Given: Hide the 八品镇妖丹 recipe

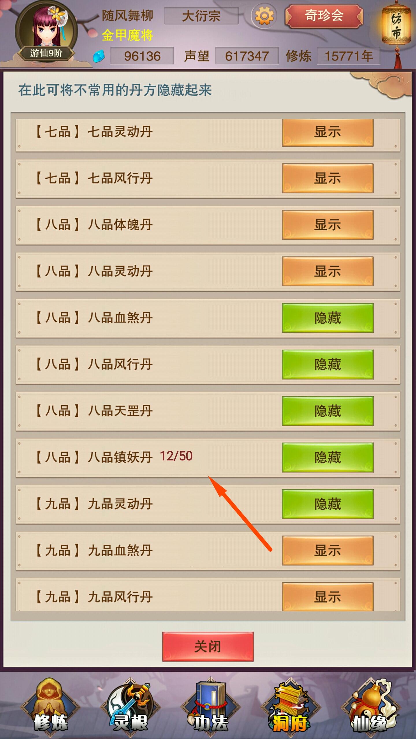Looking at the screenshot, I should point(328,458).
